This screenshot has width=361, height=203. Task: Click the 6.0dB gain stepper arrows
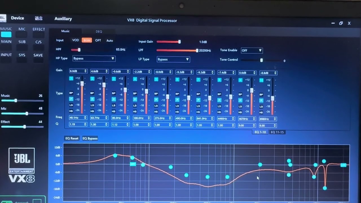coord(85,71)
